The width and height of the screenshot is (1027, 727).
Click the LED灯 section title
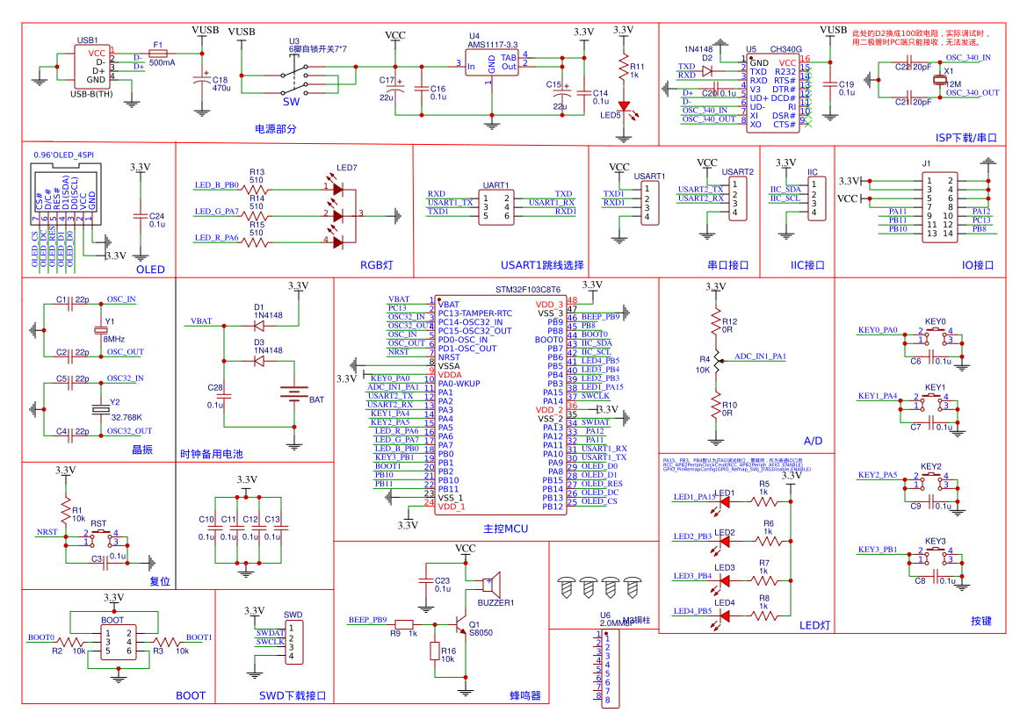click(x=814, y=625)
